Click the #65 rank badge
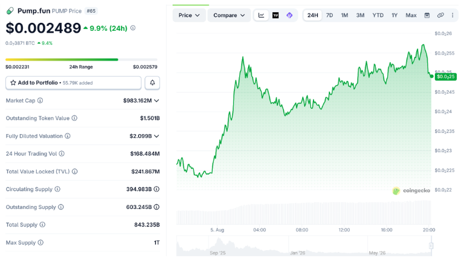Viewport: 464px width, 261px height. [91, 11]
